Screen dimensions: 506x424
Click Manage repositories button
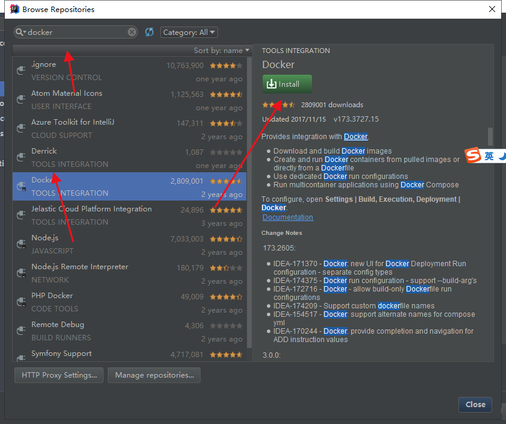coord(154,375)
